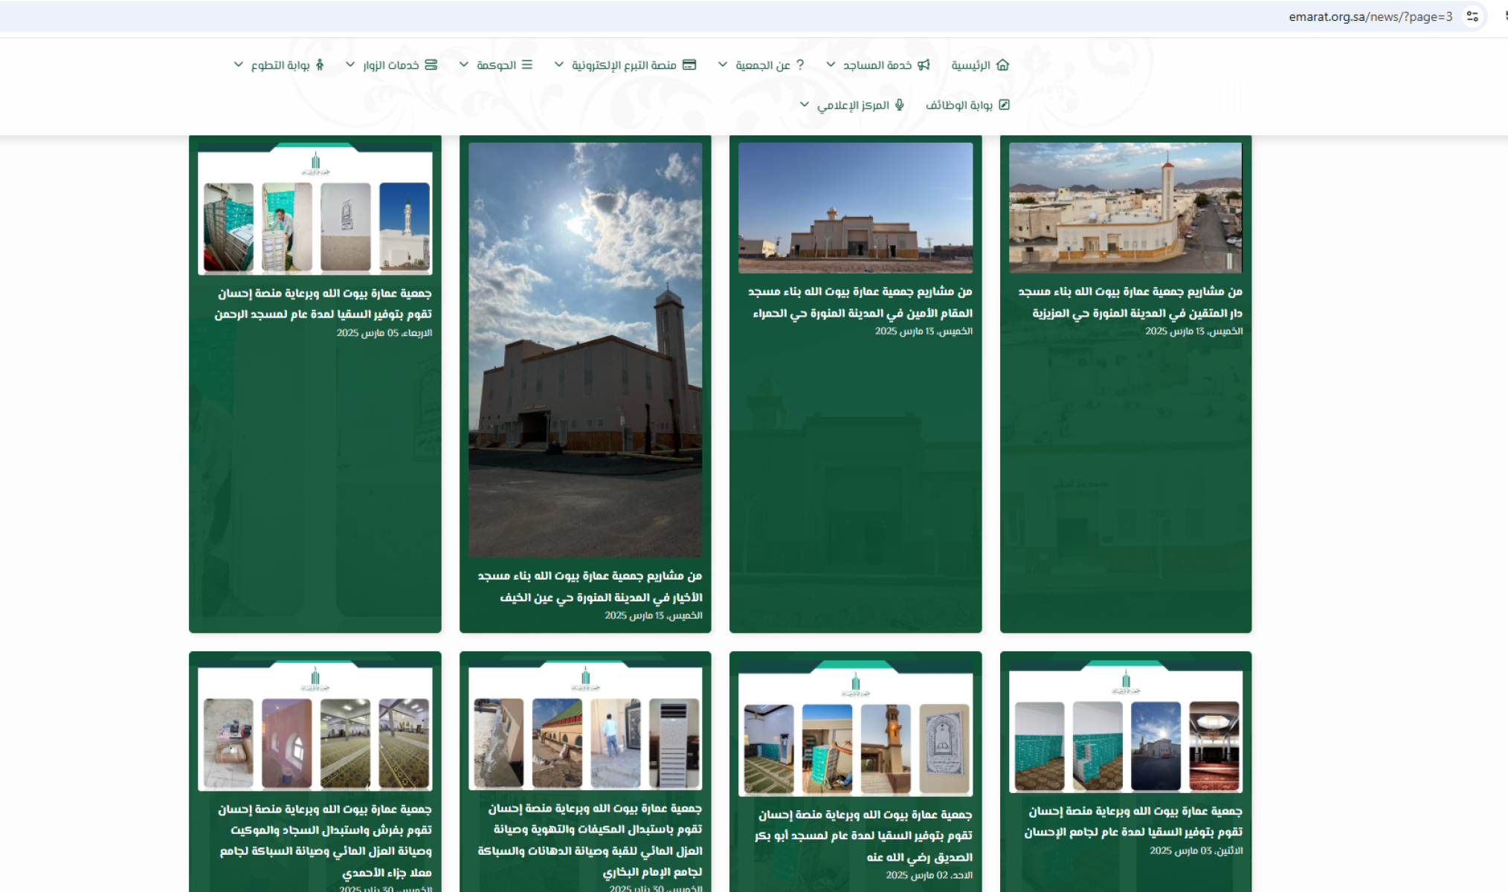Click the tall mosque photo with cloudy sky

tap(585, 350)
